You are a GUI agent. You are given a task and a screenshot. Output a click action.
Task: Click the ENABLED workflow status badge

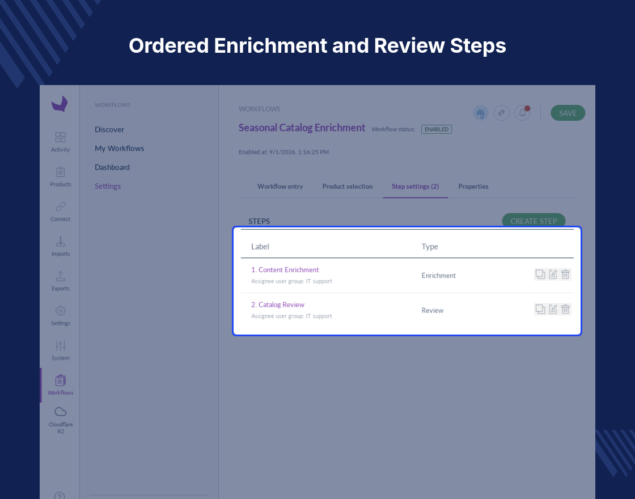[437, 129]
